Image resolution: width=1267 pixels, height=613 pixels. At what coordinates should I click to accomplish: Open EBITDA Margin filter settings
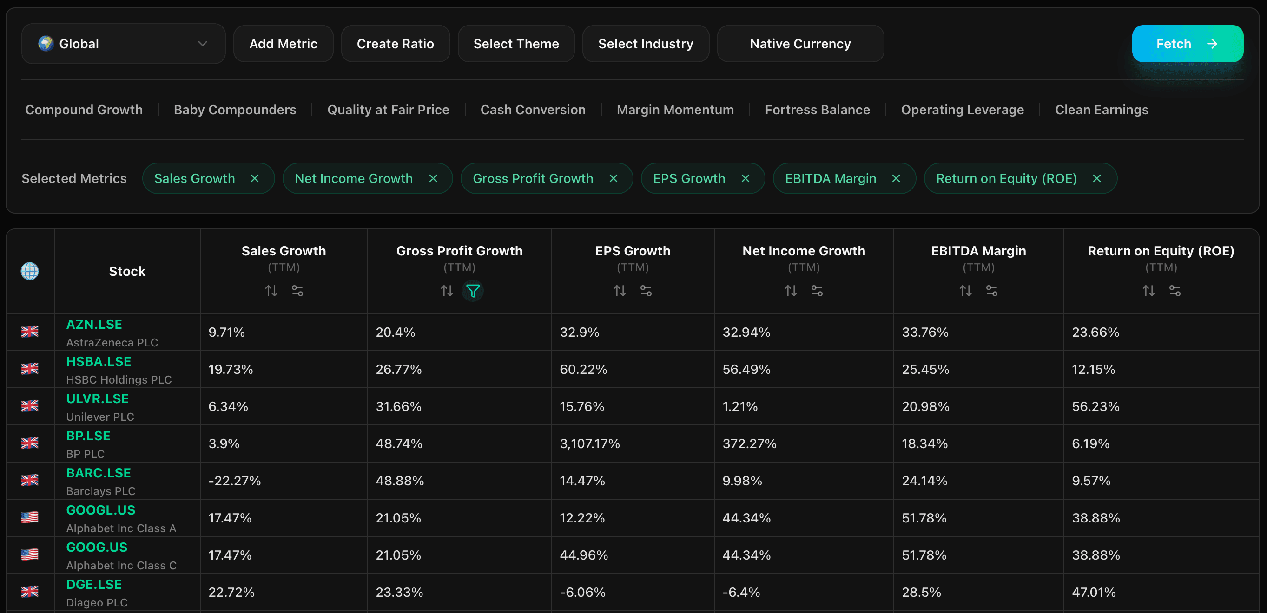coord(991,291)
